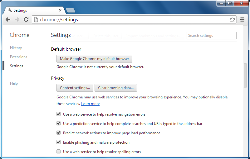Uncheck 'Use a web service to help resolve navigation errors'
Viewport: 250px width, 159px height.
[x=58, y=114]
